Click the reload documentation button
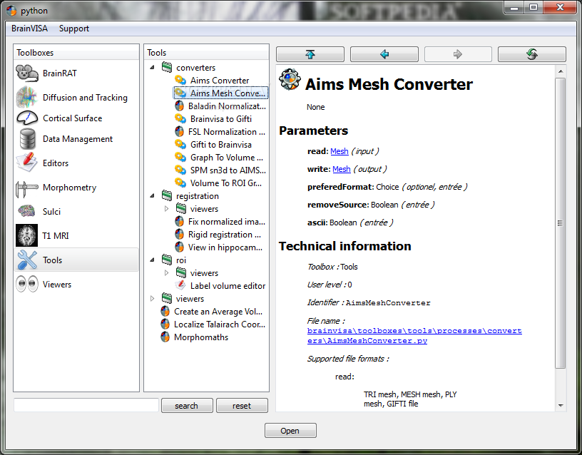The height and width of the screenshot is (455, 582). click(x=532, y=54)
